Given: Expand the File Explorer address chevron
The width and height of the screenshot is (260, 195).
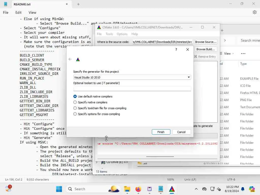Looking at the screenshot, I should [x=225, y=40].
